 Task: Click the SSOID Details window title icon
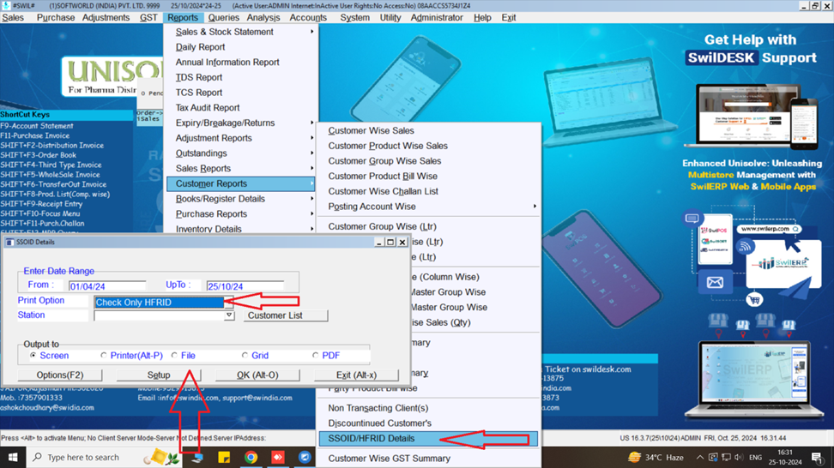coord(9,243)
